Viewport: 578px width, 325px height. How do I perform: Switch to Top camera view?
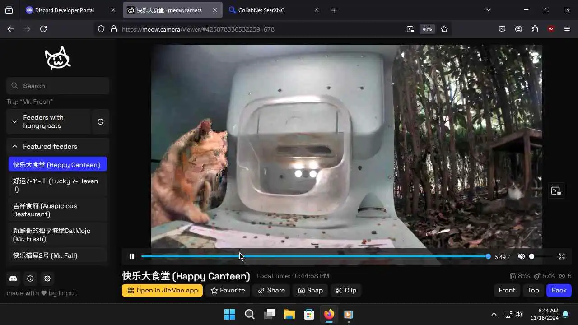(533, 290)
